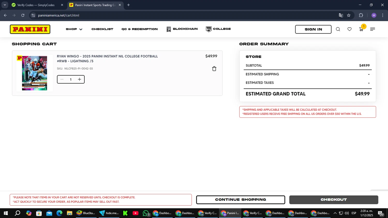Viewport: 388px width, 218px height.
Task: Click the Ryan Wingo card thumbnail
Action: click(x=34, y=73)
